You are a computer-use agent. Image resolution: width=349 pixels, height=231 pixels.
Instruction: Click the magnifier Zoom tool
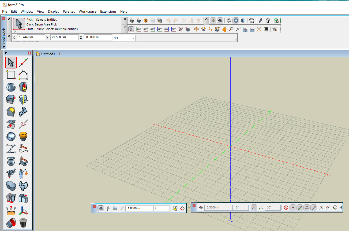231,29
